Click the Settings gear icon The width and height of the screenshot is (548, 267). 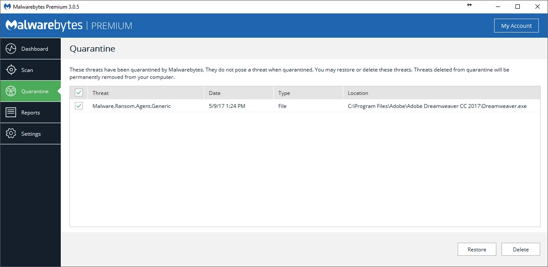[x=11, y=133]
